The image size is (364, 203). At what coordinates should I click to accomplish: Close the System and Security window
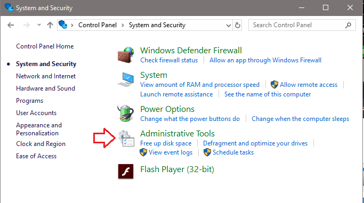click(x=350, y=7)
